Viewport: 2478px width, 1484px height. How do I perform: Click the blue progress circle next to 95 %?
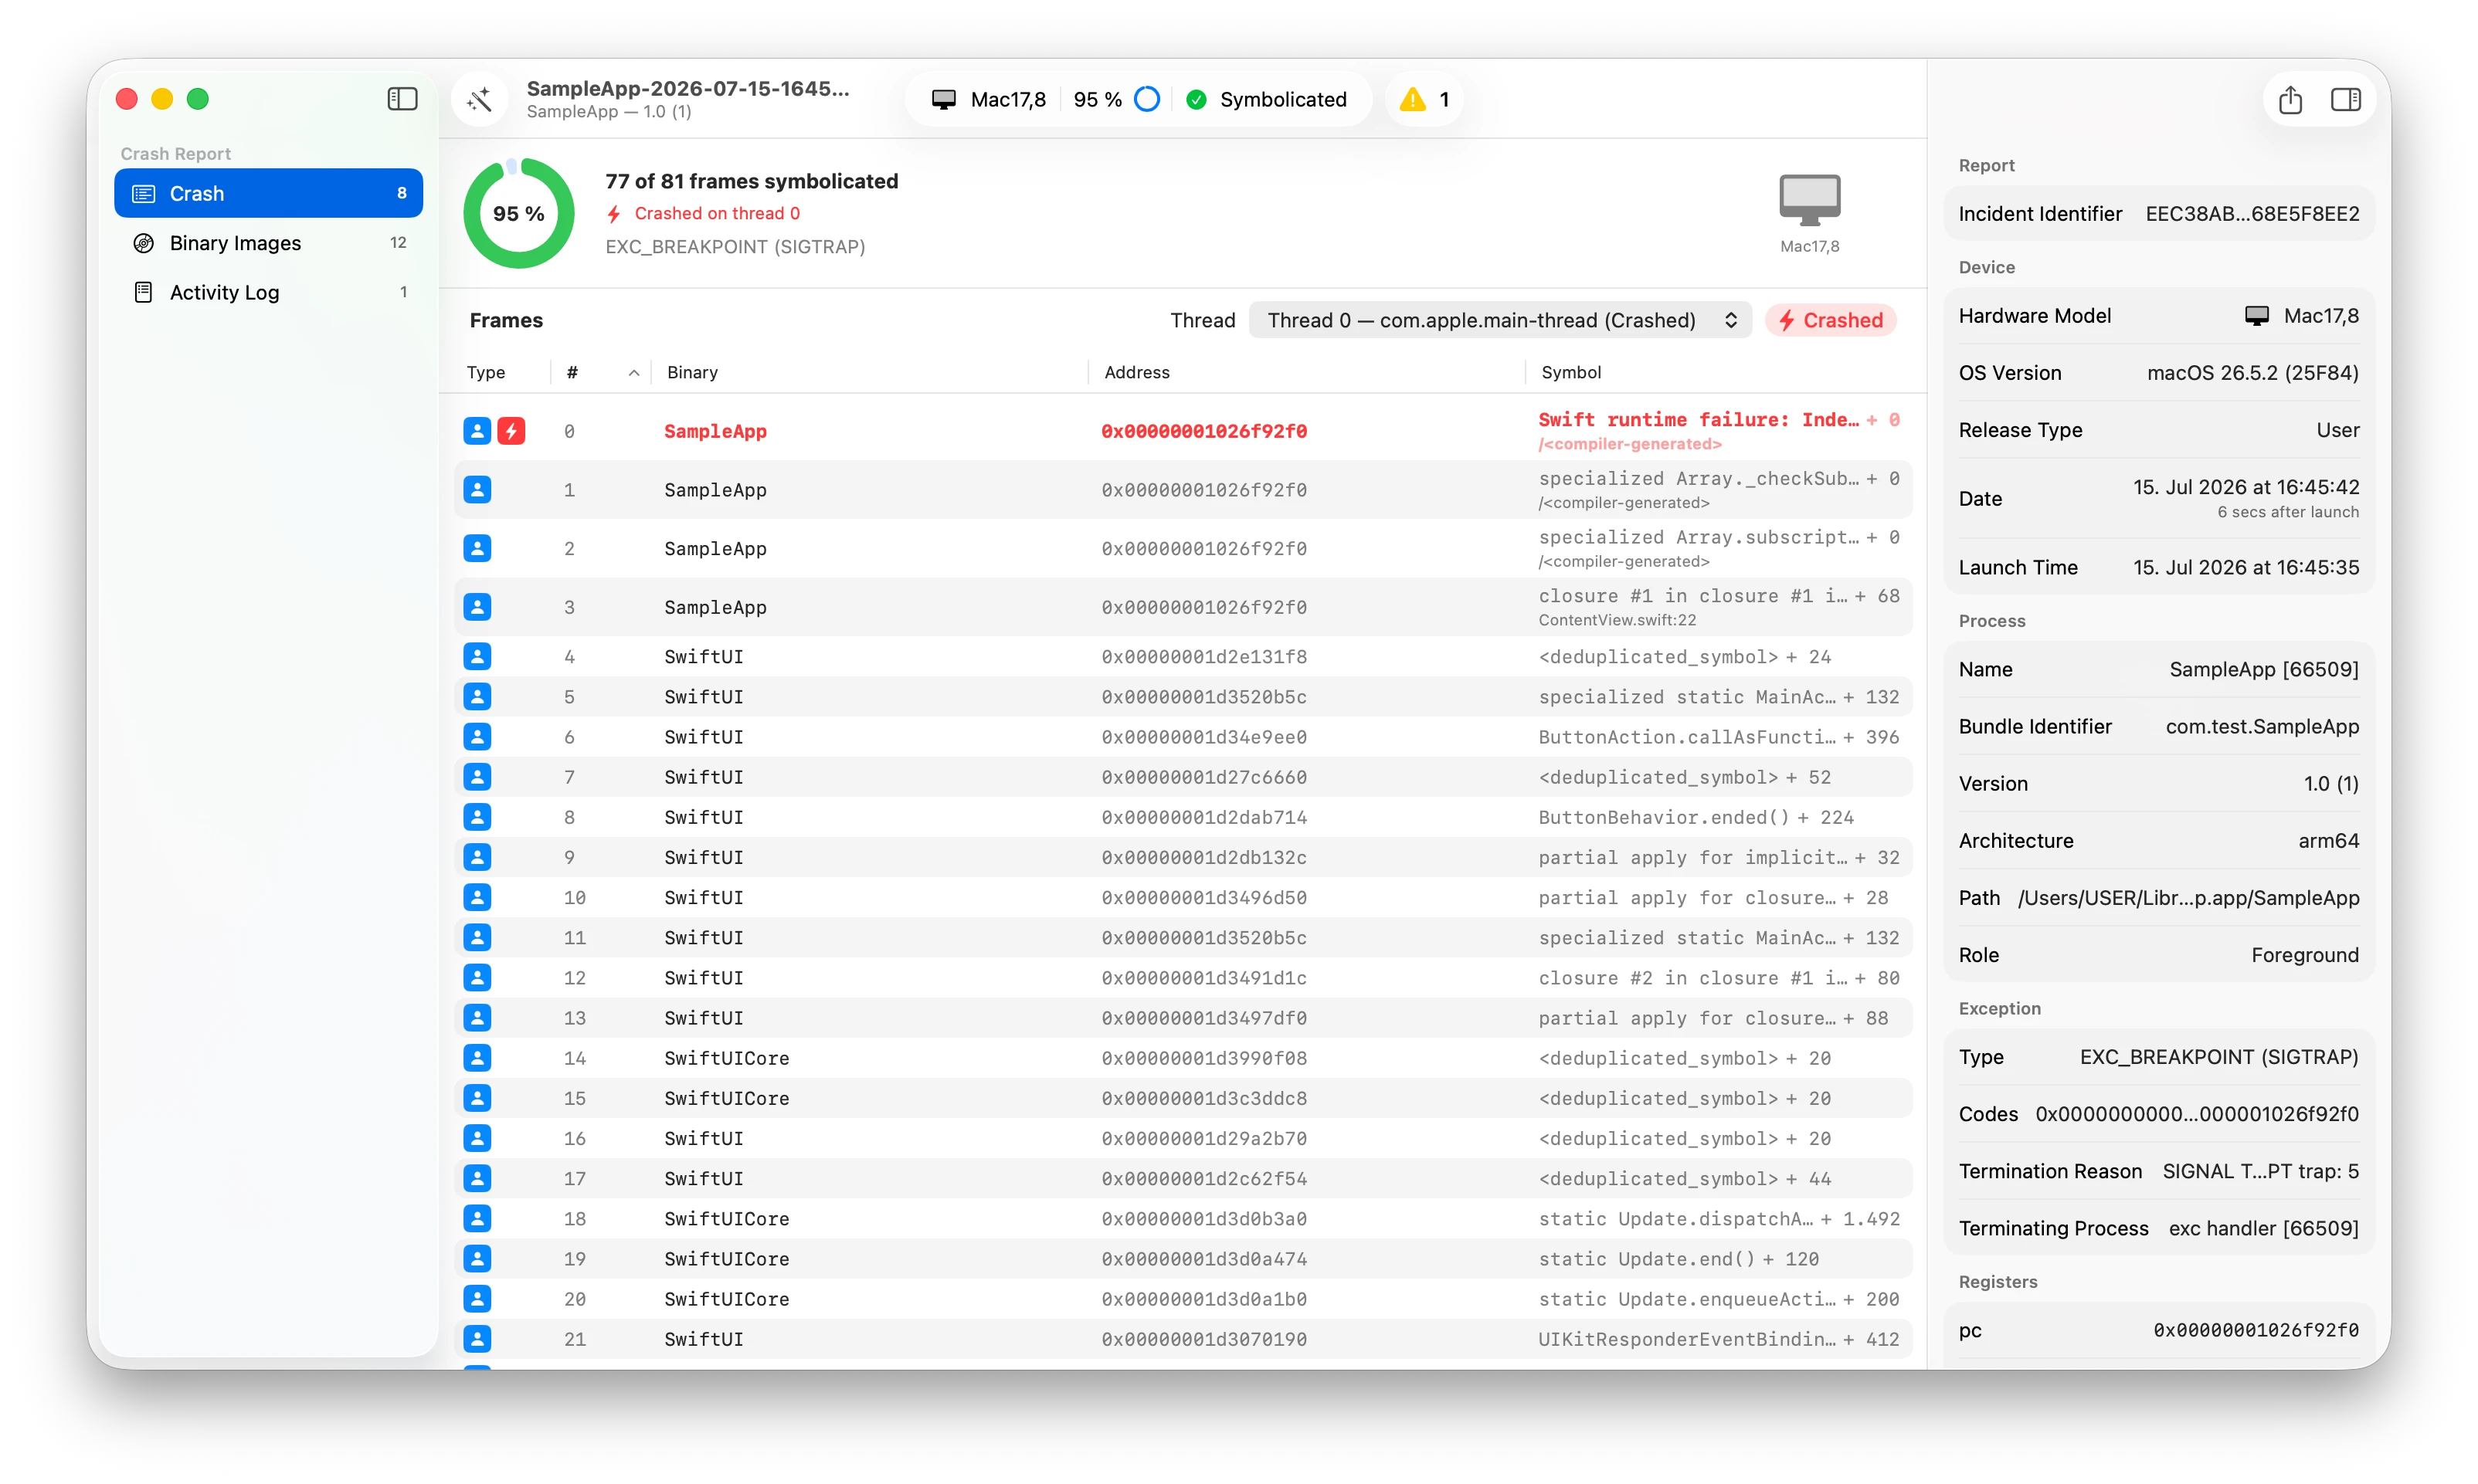click(1147, 99)
